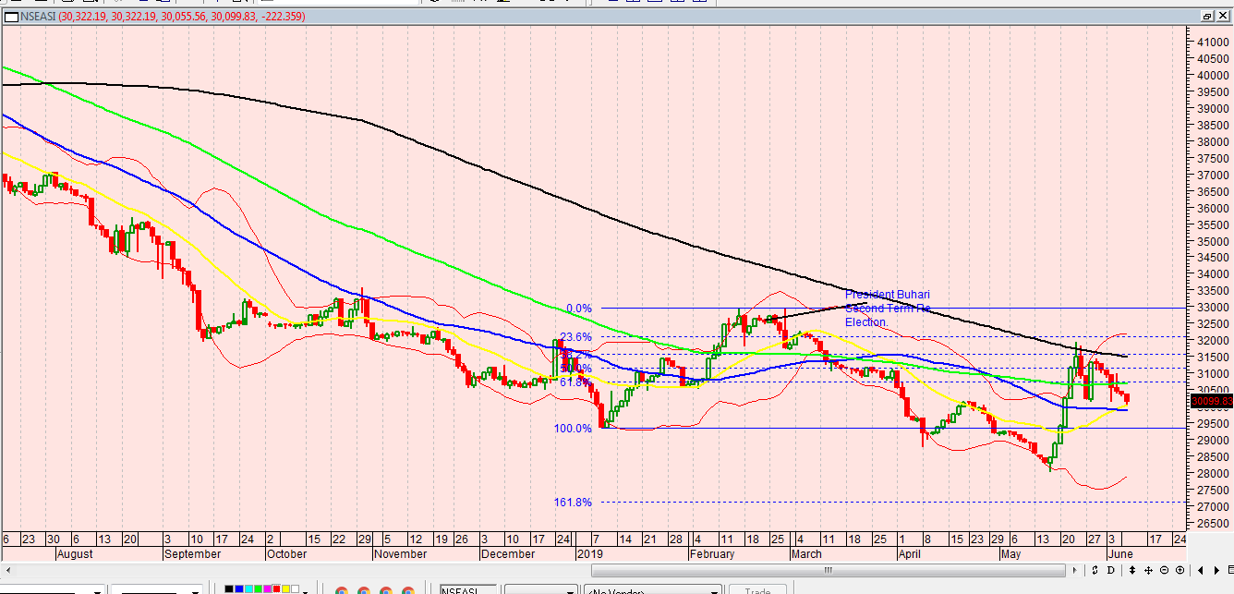Click the NSEASI symbol input field
This screenshot has width=1234, height=594.
coord(468,590)
